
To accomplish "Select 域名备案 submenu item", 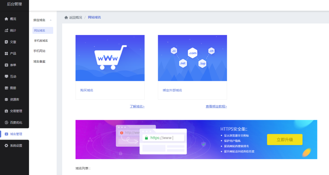I will coord(39,62).
